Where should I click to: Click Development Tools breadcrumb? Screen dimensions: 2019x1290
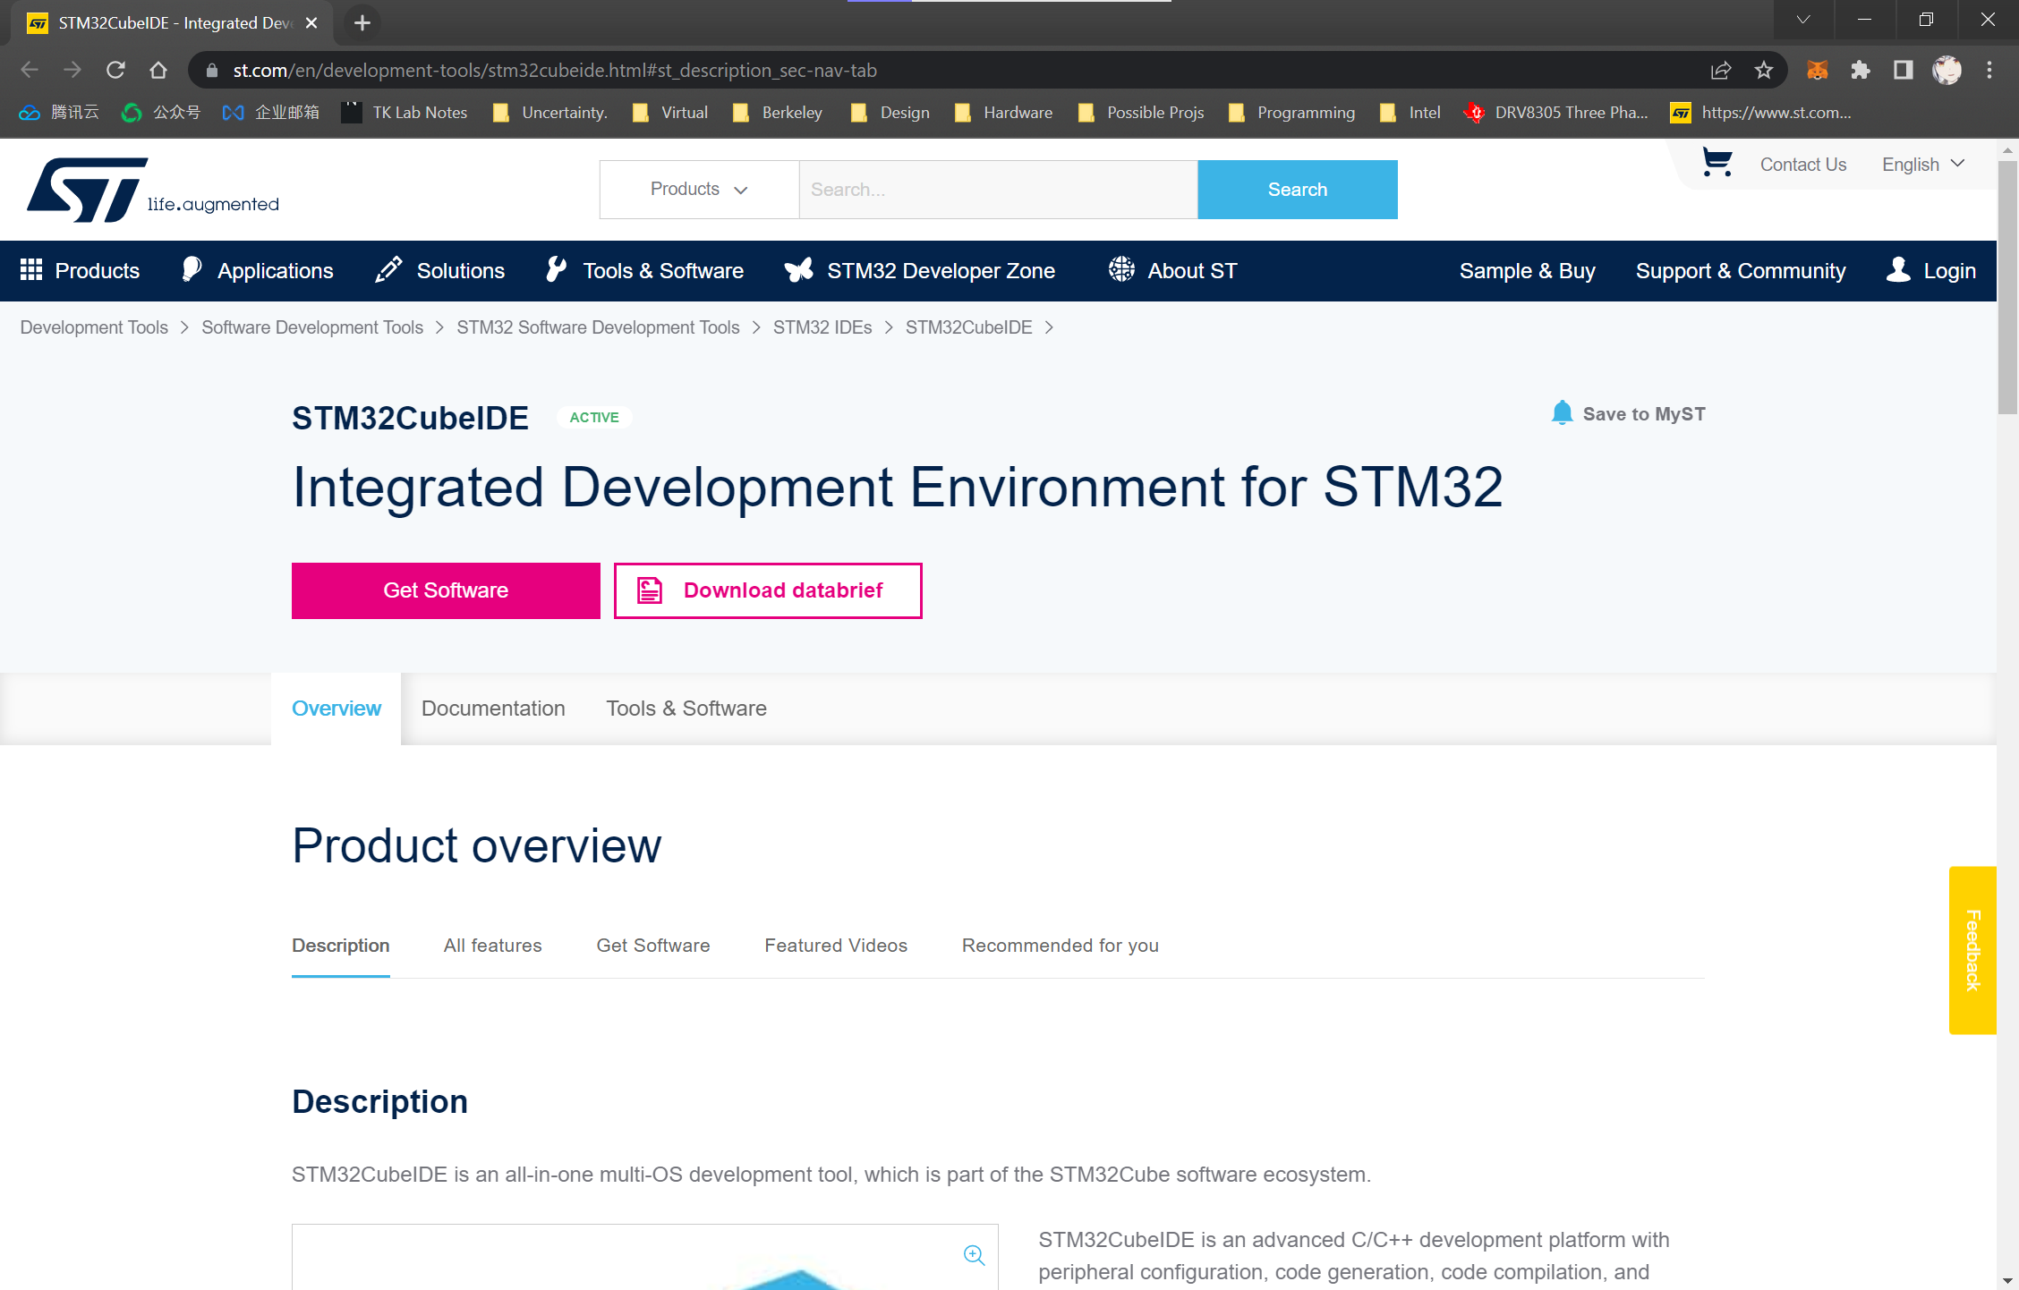pos(94,327)
